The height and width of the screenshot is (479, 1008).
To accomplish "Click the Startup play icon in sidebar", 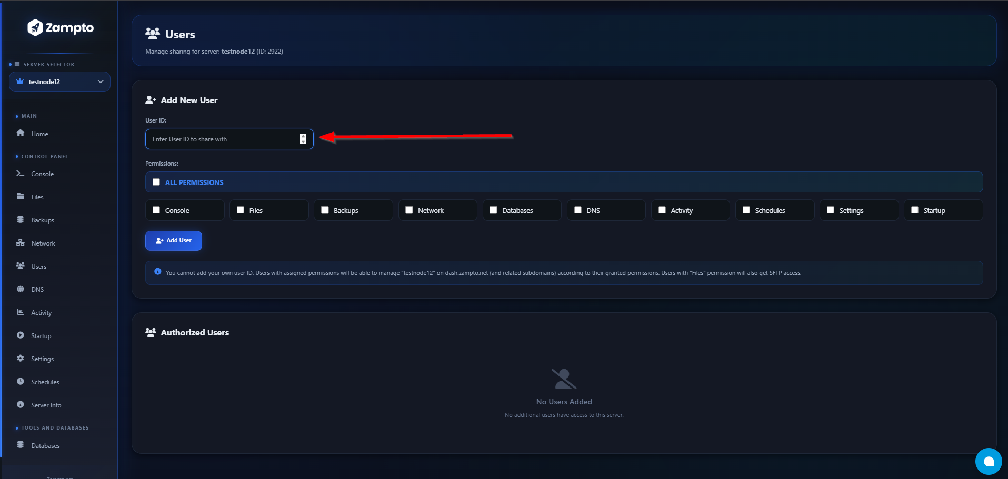I will pos(21,335).
